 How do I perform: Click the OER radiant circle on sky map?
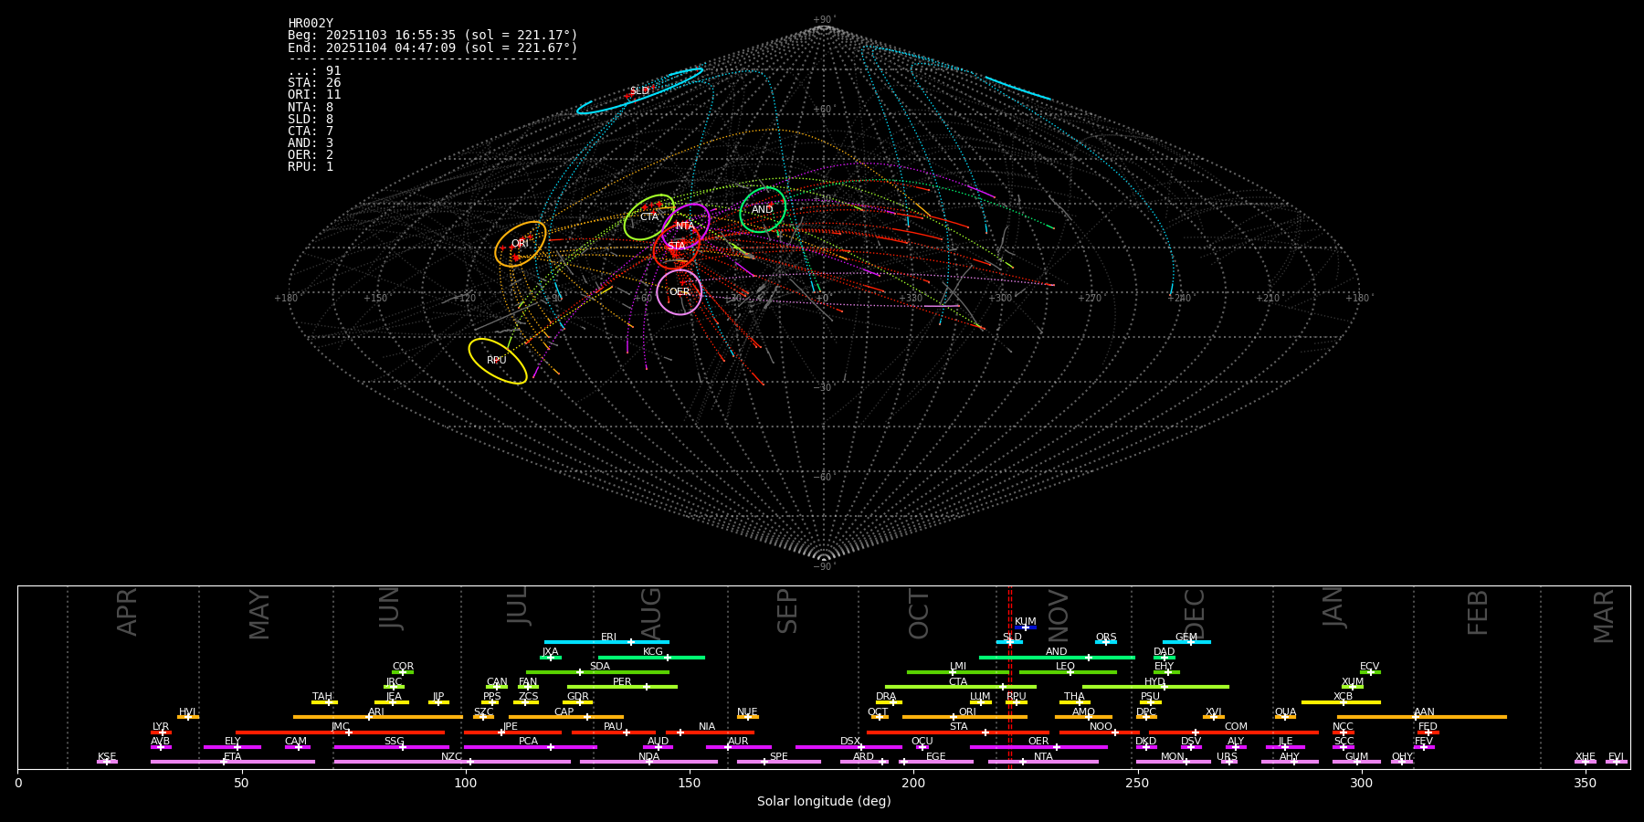tap(680, 292)
